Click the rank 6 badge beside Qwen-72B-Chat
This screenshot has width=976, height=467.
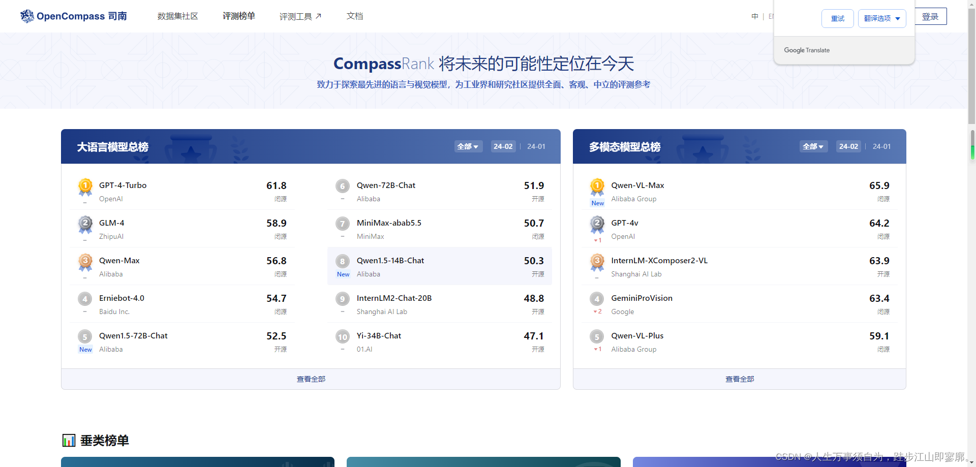point(343,186)
